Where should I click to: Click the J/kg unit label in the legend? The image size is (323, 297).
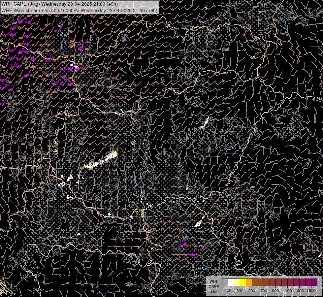click(213, 292)
